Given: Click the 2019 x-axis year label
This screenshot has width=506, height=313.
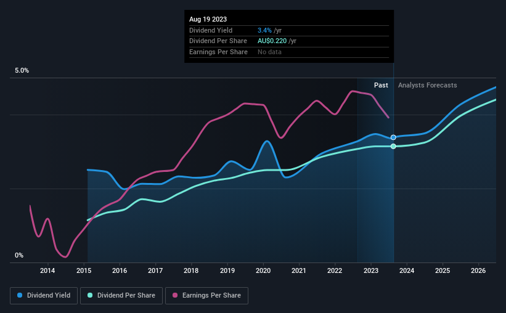Looking at the screenshot, I should (227, 270).
